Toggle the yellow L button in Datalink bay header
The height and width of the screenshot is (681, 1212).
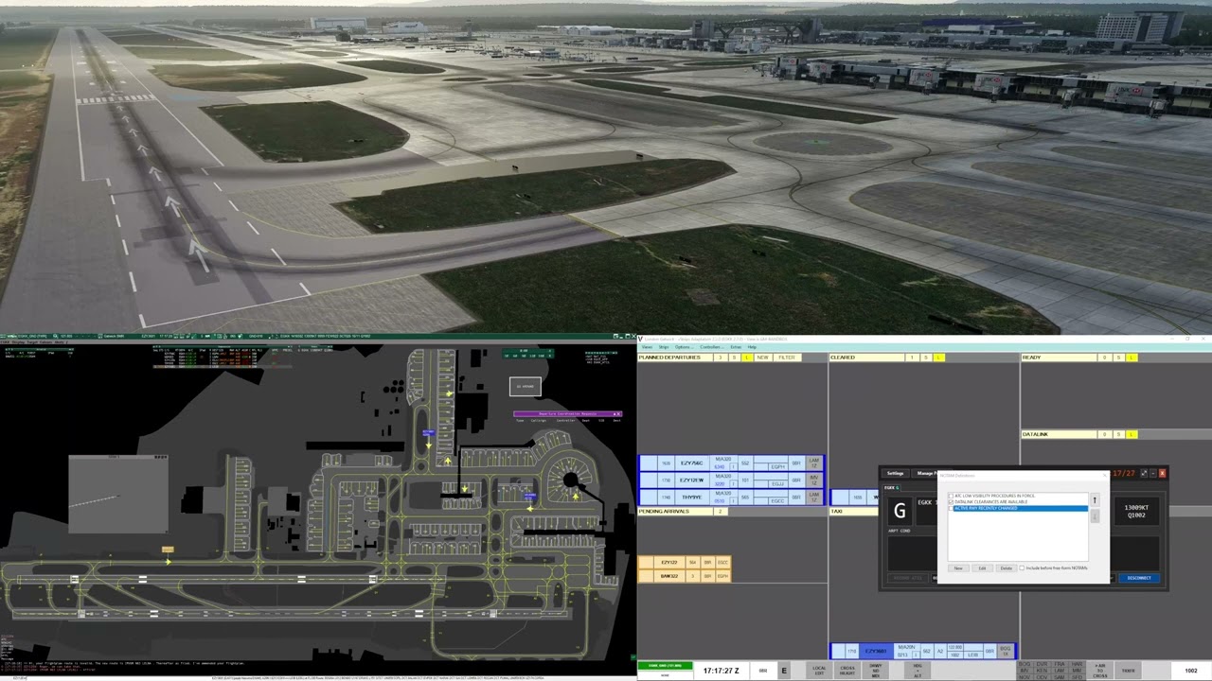click(x=1132, y=434)
